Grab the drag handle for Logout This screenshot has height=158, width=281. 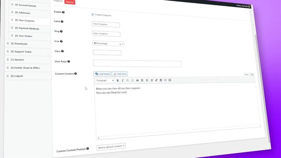[8, 76]
